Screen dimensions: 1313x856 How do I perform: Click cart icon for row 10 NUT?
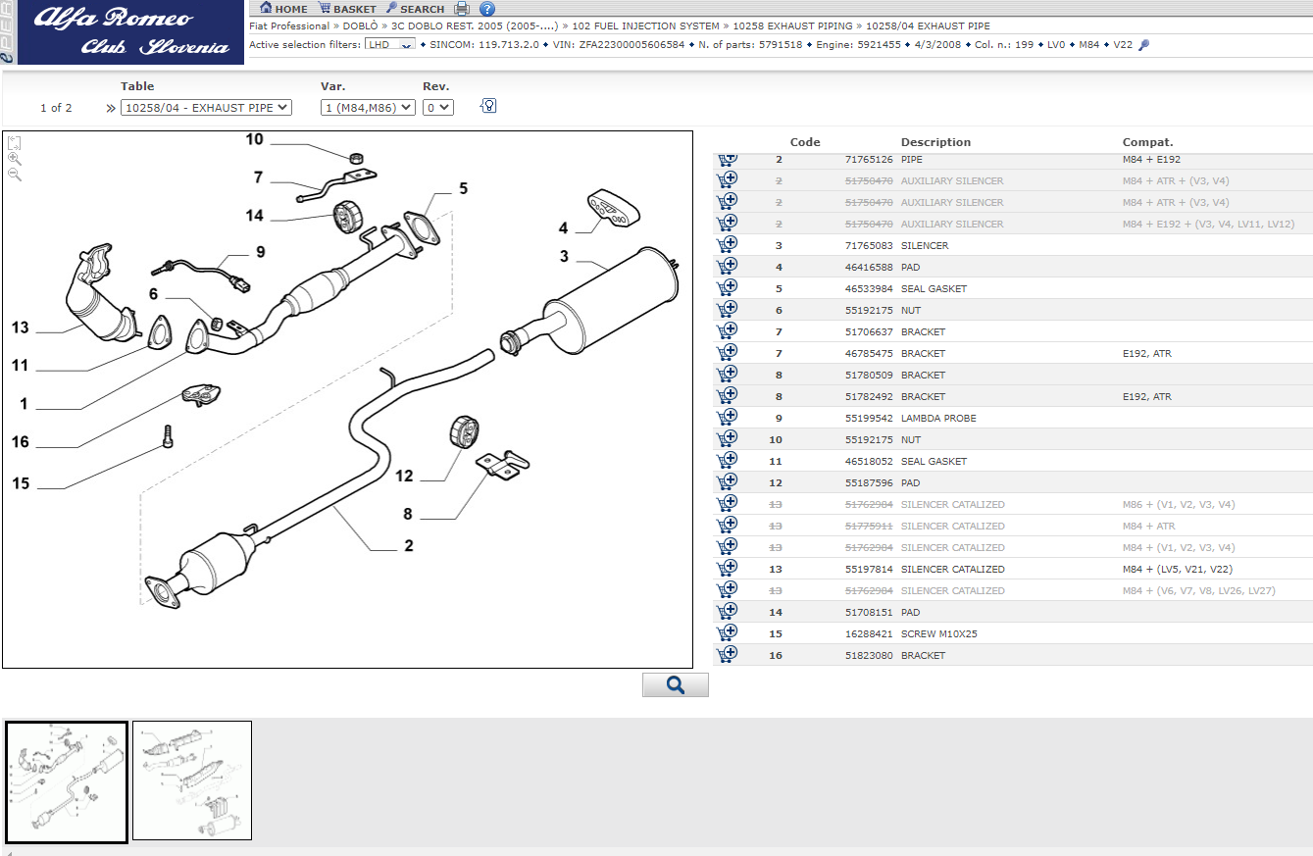728,439
